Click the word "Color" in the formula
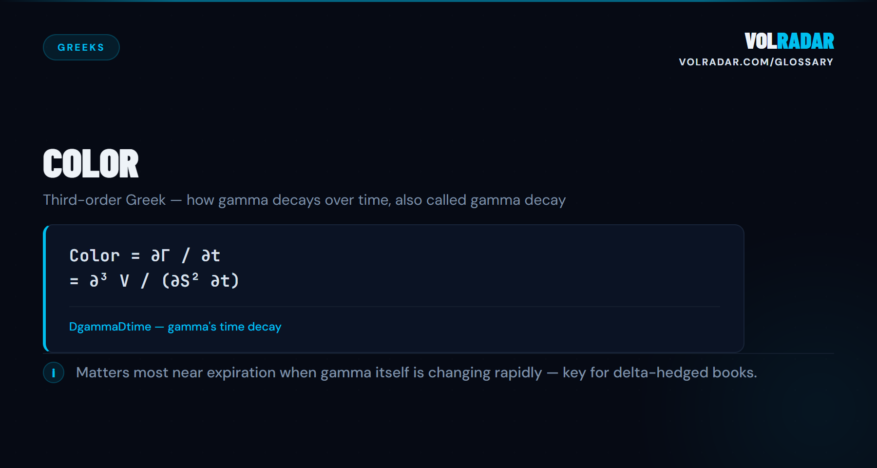 click(95, 256)
